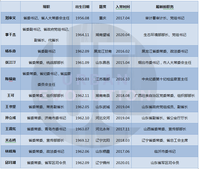This screenshot has height=169, width=199.
Task: Select the birth date 1965.03
Action: click(x=82, y=79)
